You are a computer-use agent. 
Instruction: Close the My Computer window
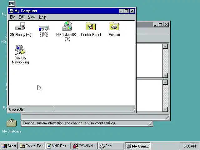pos(132,11)
